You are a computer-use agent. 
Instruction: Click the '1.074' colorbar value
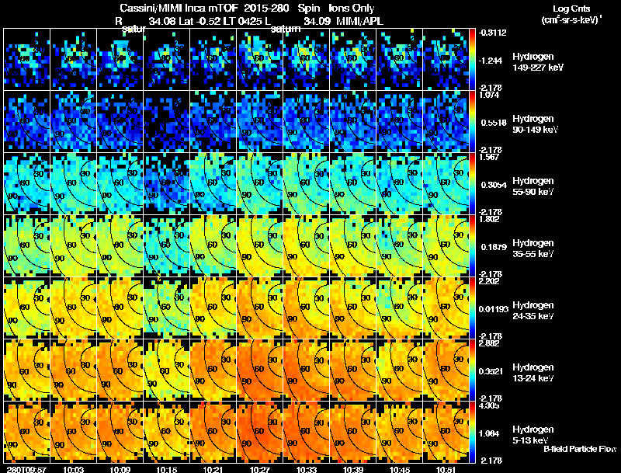point(490,95)
